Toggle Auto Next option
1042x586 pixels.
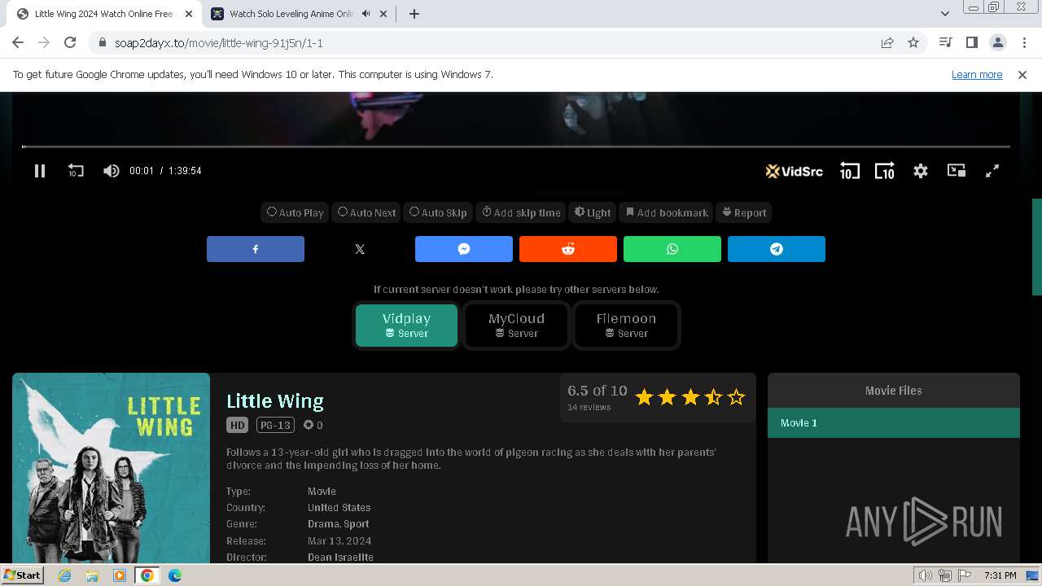(x=367, y=212)
